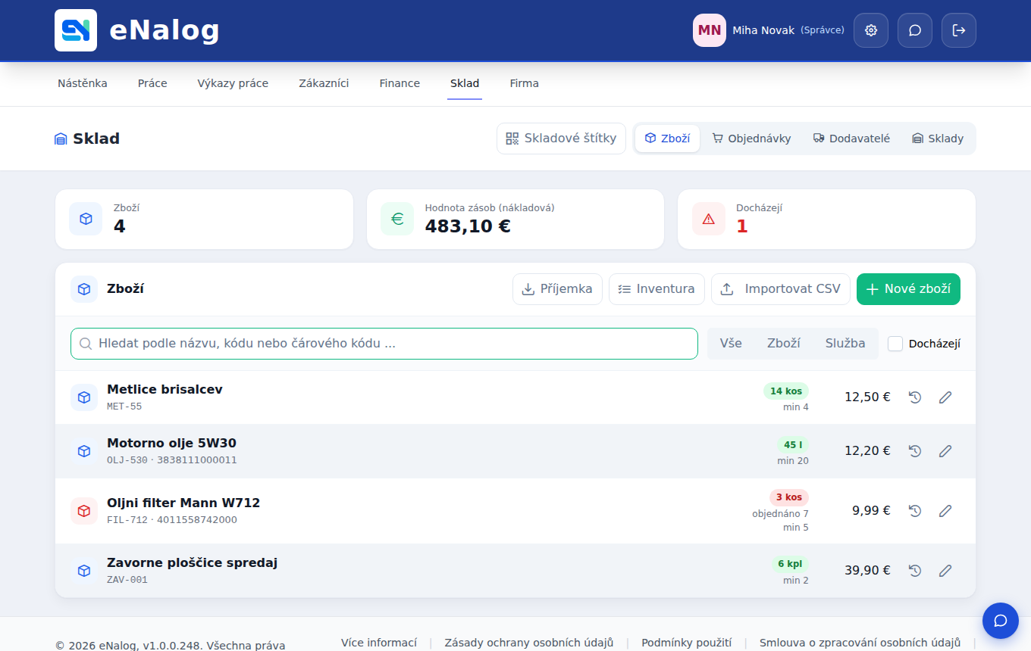Switch to the Dodavatelé tab
The width and height of the screenshot is (1031, 651).
851,139
